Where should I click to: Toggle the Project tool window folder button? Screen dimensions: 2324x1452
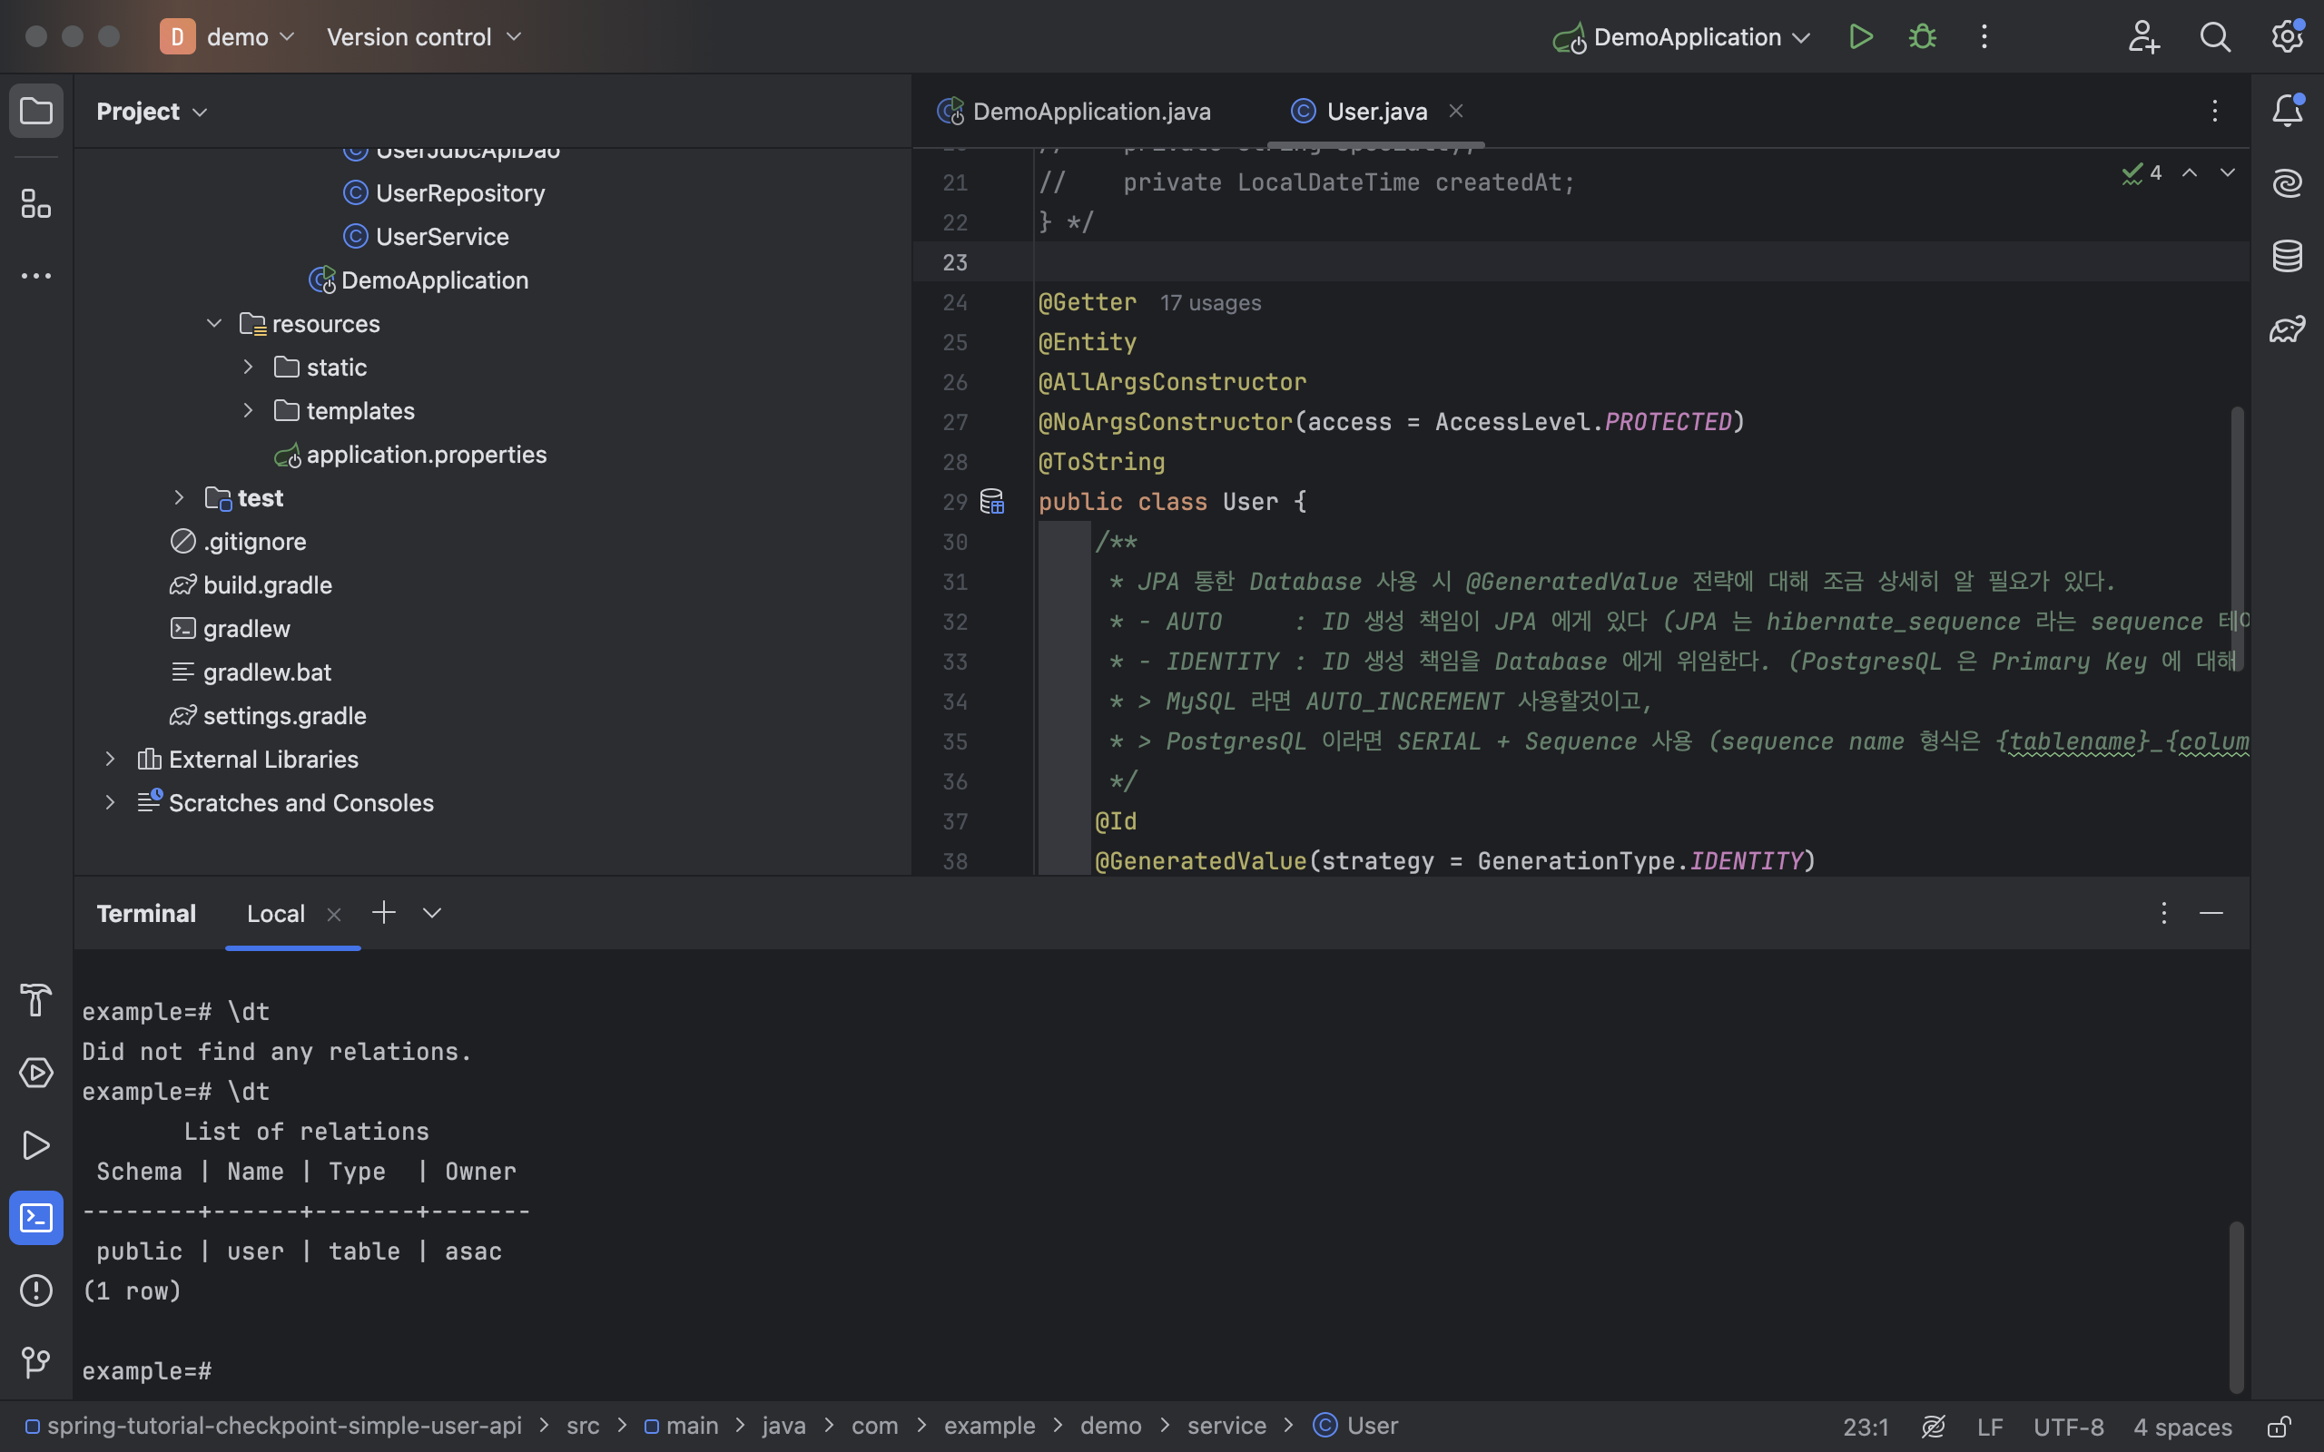click(35, 112)
